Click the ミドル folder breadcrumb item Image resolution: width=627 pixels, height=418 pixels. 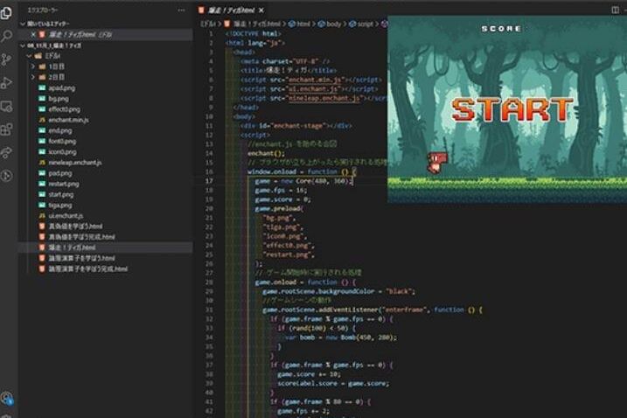click(207, 24)
